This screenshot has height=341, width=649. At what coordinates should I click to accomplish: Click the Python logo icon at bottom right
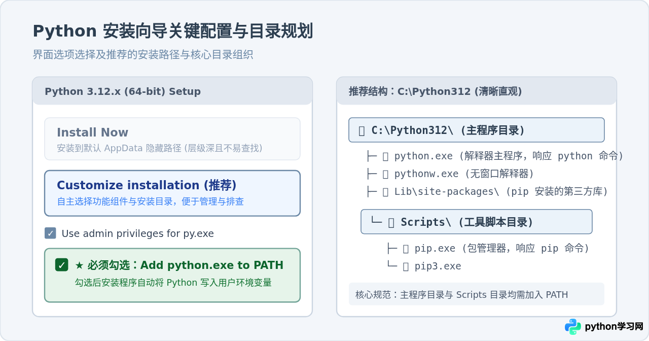click(573, 327)
